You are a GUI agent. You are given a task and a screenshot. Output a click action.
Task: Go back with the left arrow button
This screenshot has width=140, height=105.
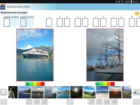(x=4, y=102)
